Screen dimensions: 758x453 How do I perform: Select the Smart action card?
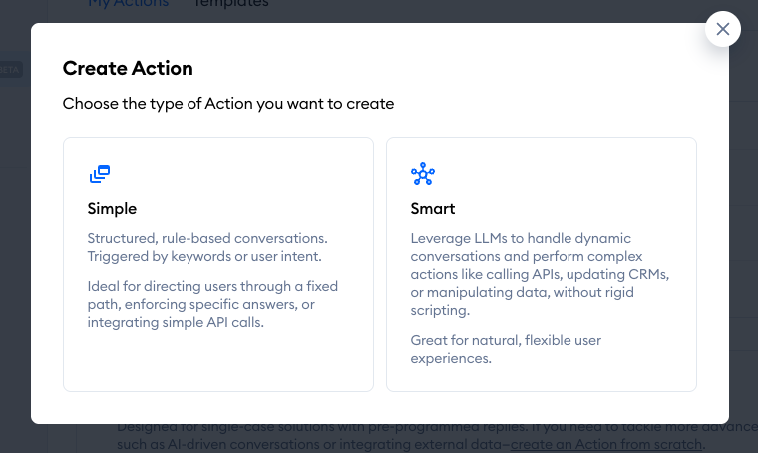tap(542, 264)
